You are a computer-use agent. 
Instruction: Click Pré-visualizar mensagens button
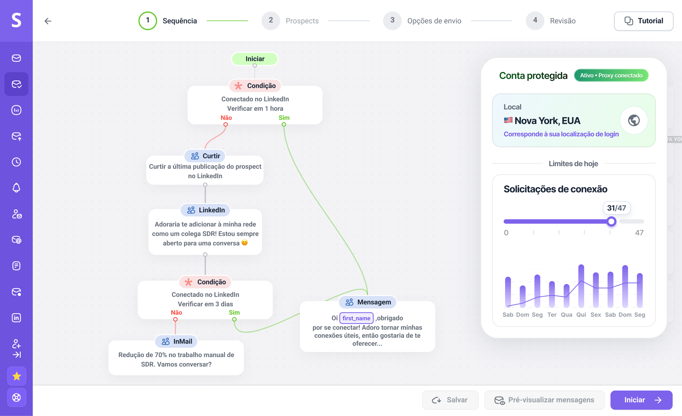tap(544, 400)
